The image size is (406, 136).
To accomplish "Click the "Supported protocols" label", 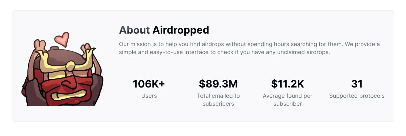I will pyautogui.click(x=357, y=96).
